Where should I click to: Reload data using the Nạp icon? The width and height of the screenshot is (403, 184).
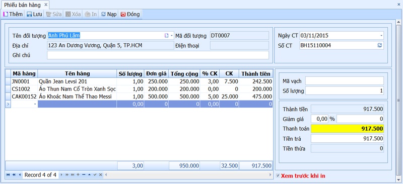click(x=109, y=14)
